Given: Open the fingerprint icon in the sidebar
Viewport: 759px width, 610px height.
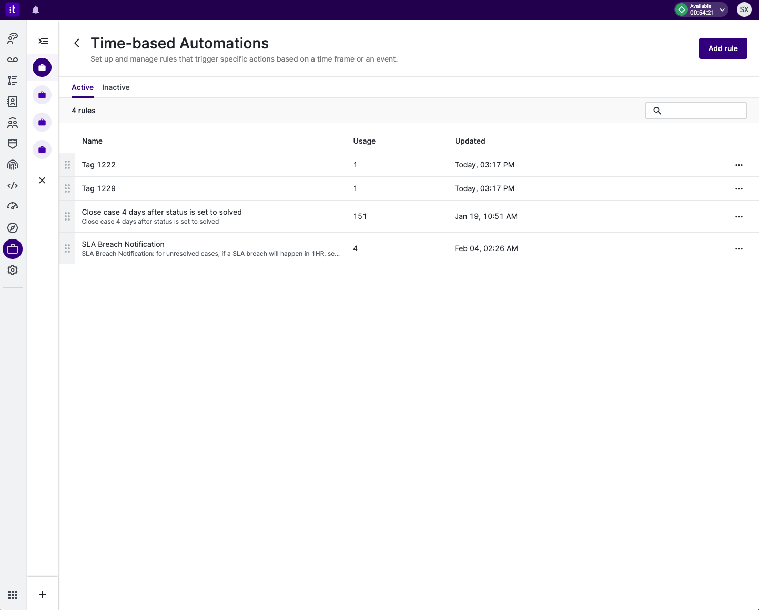Looking at the screenshot, I should [13, 165].
